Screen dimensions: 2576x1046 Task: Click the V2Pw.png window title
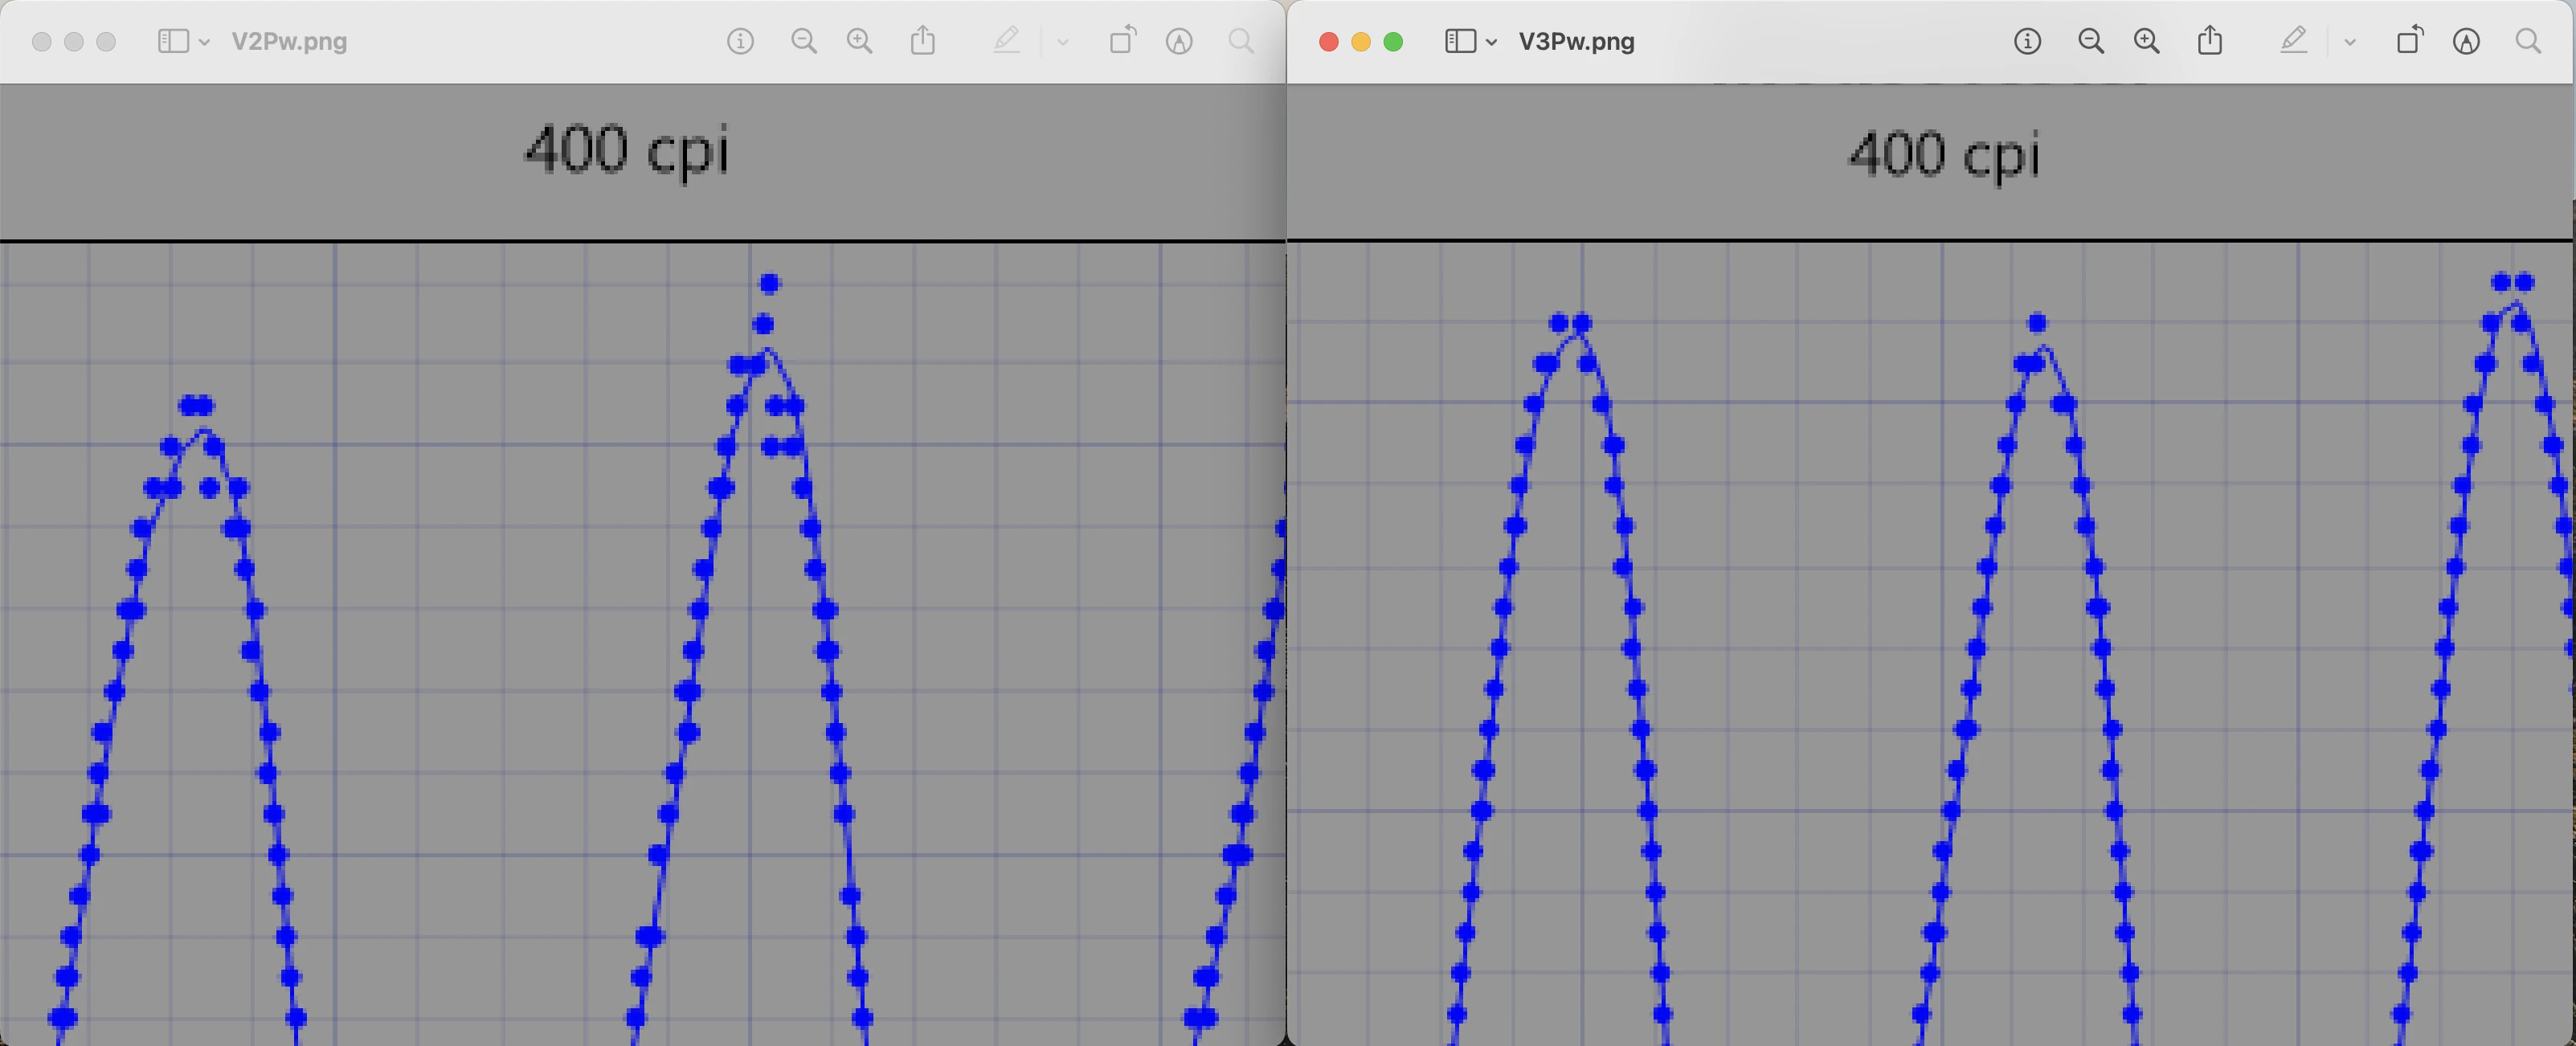pyautogui.click(x=289, y=41)
